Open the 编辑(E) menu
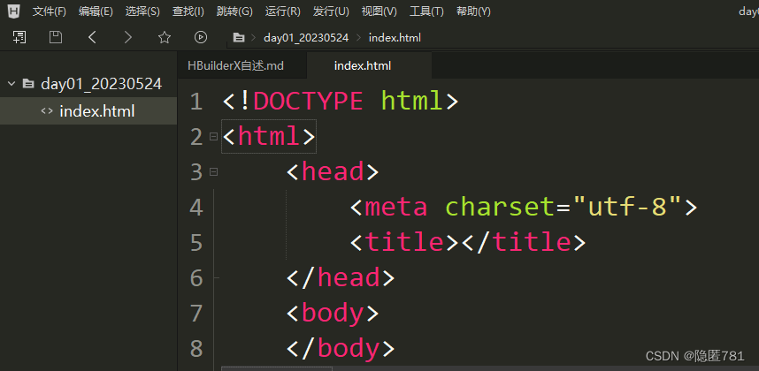This screenshot has height=371, width=759. tap(96, 11)
